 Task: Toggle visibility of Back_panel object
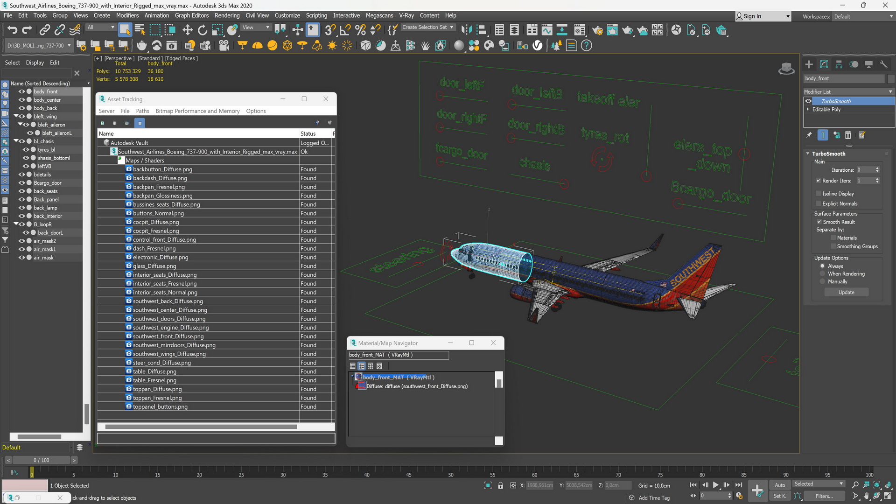(21, 200)
